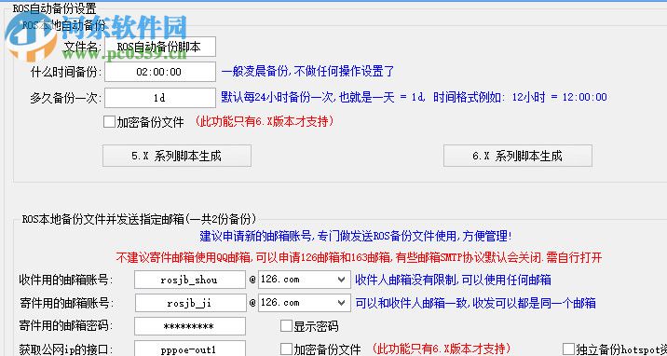Click the 多久备份一次 interval field

click(160, 98)
